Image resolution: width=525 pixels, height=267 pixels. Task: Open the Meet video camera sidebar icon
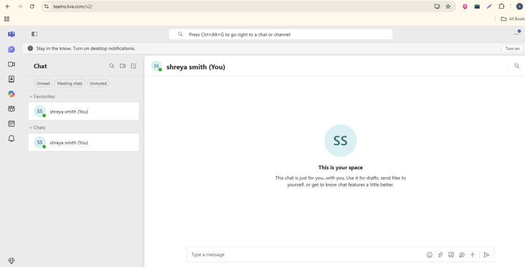pos(11,64)
